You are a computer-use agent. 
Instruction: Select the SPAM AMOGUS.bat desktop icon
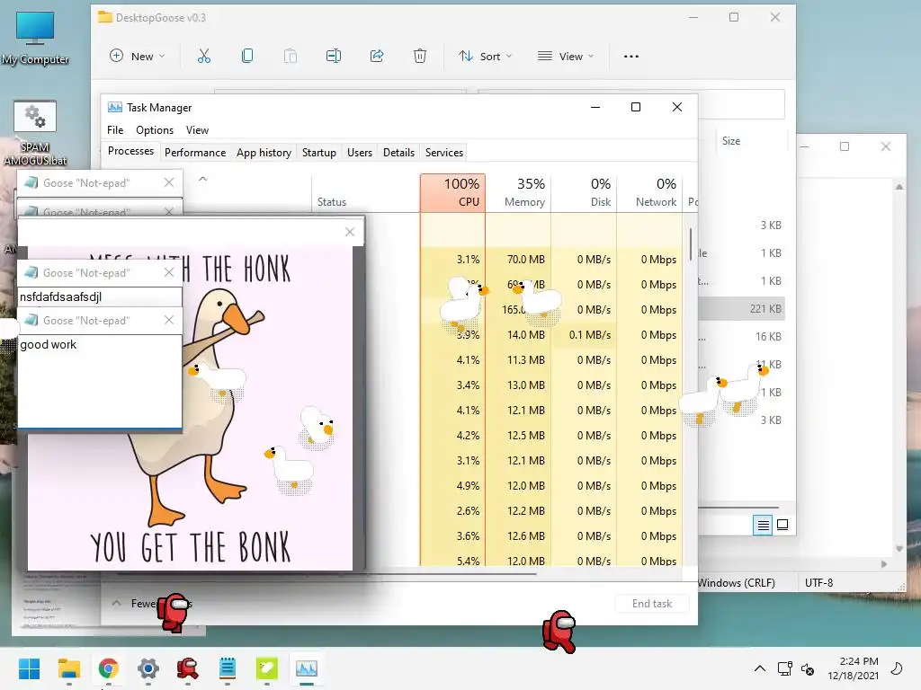(x=35, y=133)
